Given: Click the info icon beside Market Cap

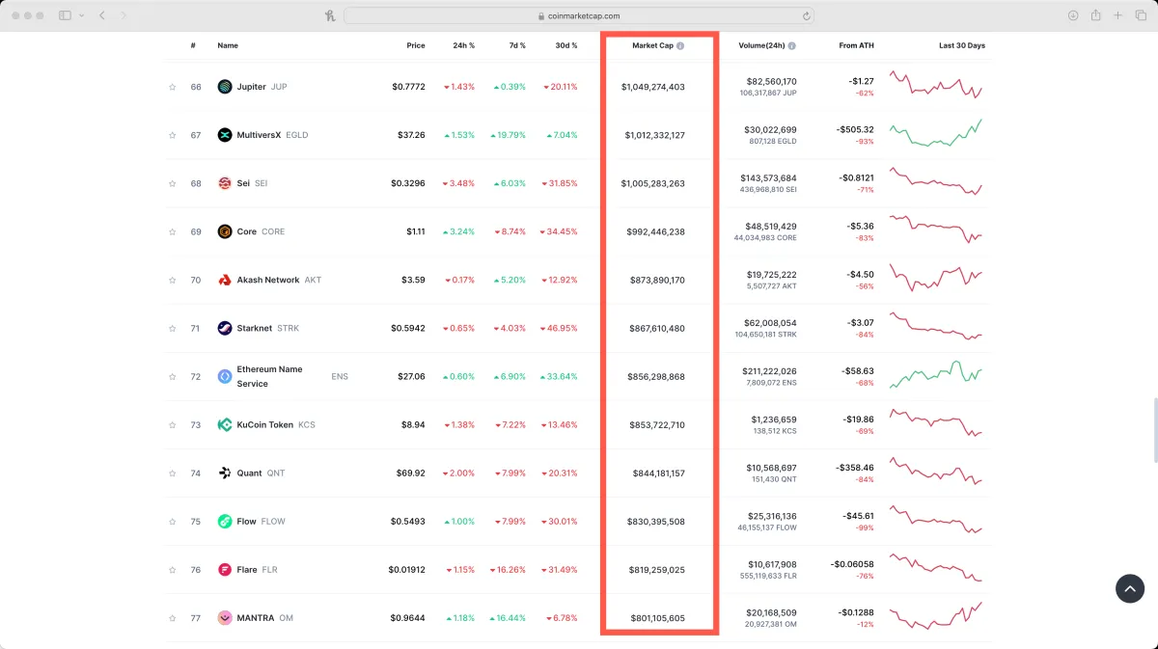Looking at the screenshot, I should pos(680,45).
